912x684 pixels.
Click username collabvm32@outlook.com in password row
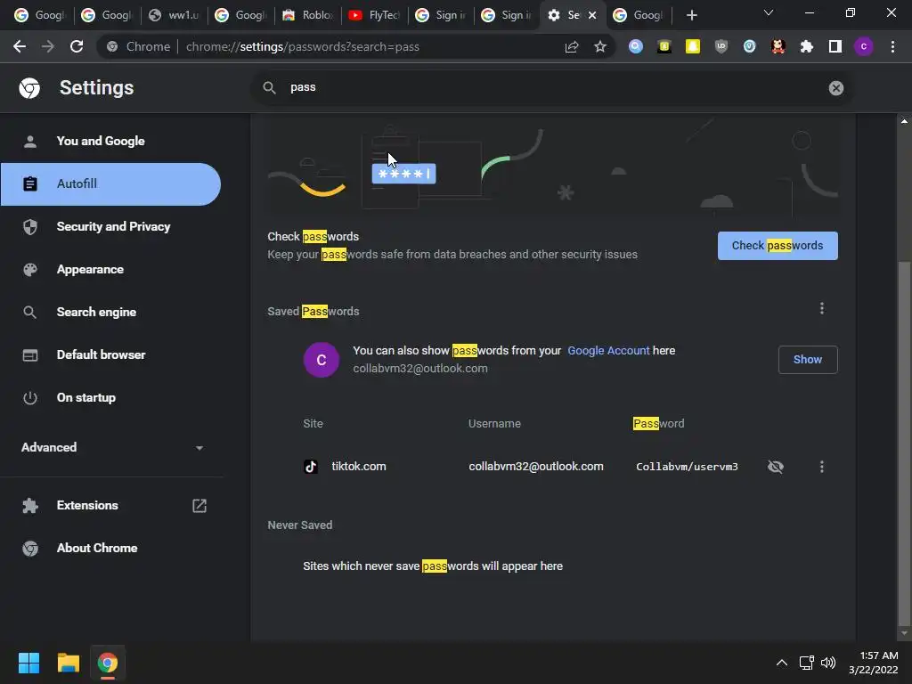535,467
